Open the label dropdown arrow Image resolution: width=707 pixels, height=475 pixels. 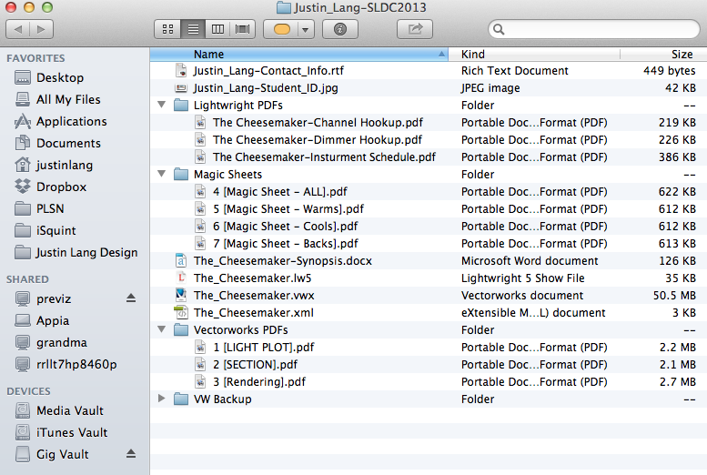coord(305,30)
